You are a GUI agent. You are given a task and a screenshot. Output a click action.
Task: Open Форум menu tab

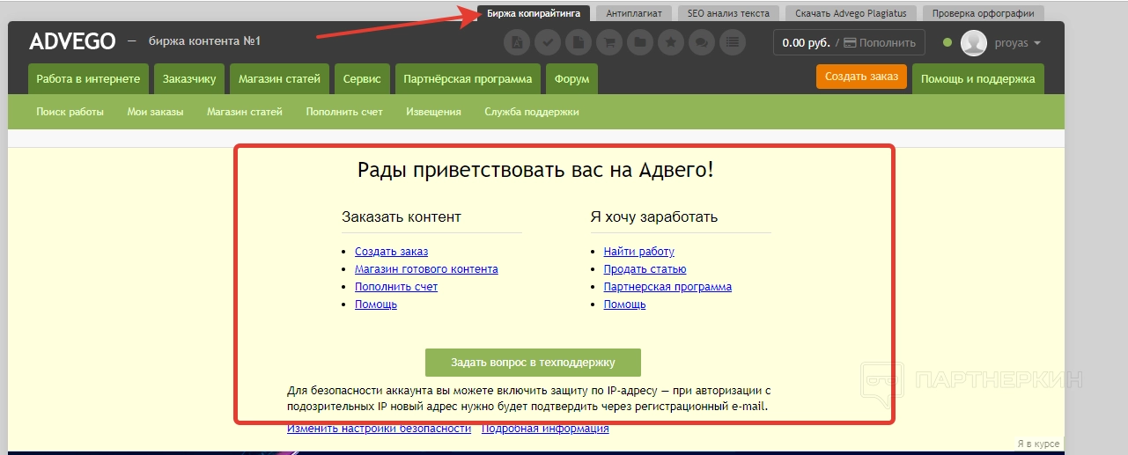tap(572, 78)
